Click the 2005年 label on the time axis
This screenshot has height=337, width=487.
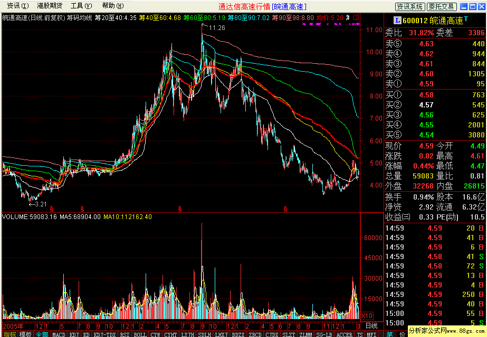[x=13, y=326]
